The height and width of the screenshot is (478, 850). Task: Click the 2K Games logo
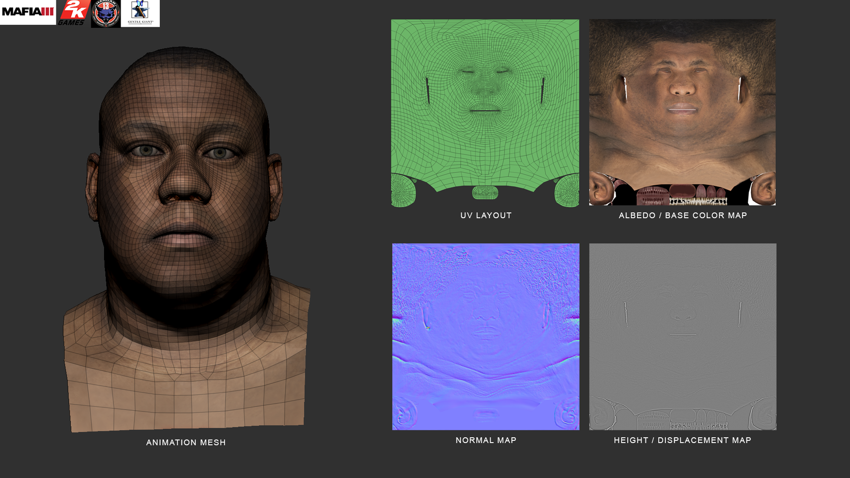point(73,13)
